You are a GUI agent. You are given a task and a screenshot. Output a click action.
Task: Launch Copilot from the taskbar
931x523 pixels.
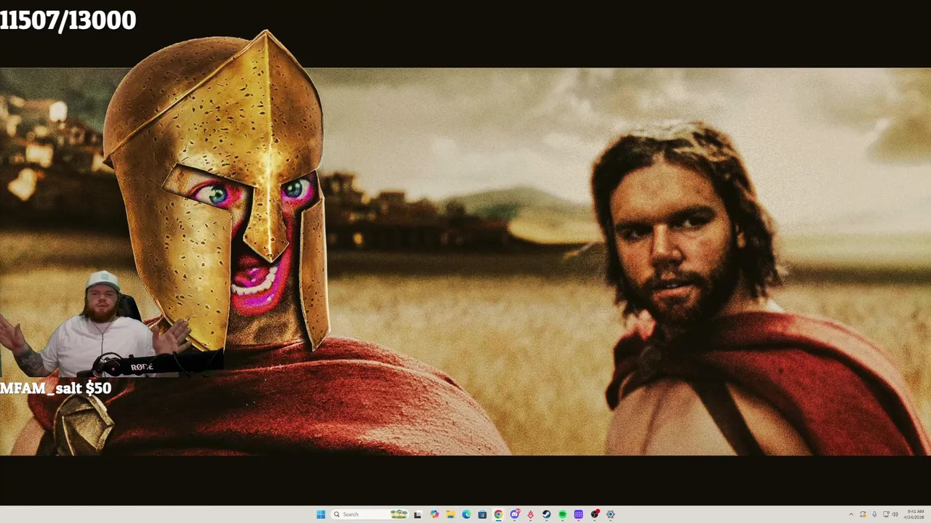[x=434, y=514]
